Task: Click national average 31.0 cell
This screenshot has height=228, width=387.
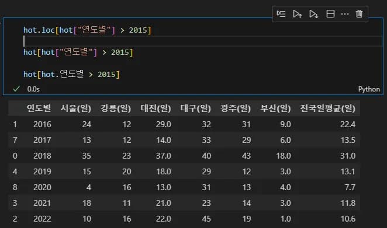Action: tap(348, 156)
